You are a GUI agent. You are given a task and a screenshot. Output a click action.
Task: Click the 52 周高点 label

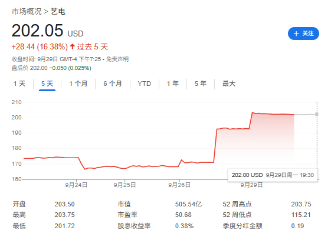[237, 204]
